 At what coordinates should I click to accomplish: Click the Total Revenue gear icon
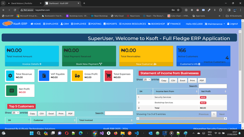(x=10, y=76)
